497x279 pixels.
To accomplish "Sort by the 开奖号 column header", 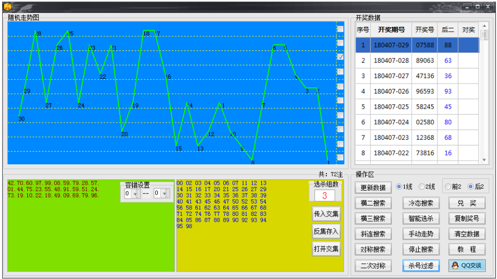I will tap(425, 30).
